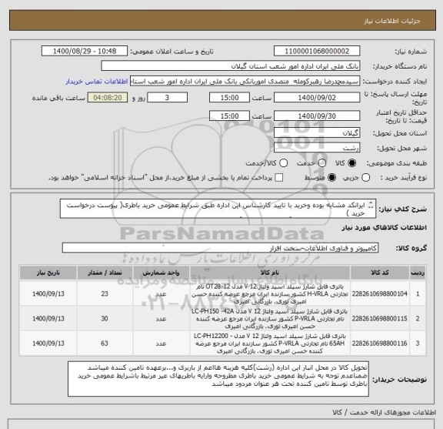Click quantity value 23
Image resolution: width=443 pixels, height=429 pixels.
(105, 293)
